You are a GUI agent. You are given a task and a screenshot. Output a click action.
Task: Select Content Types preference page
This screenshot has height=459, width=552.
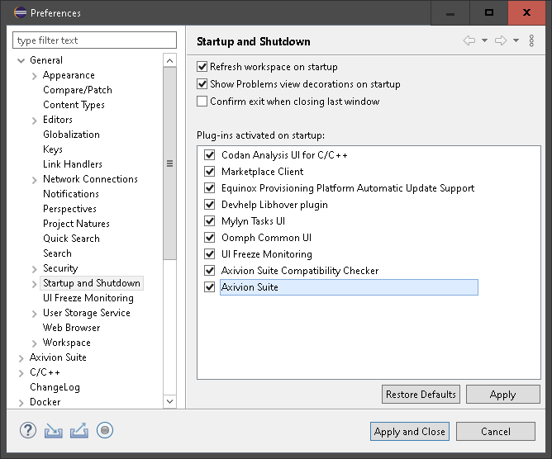point(74,105)
